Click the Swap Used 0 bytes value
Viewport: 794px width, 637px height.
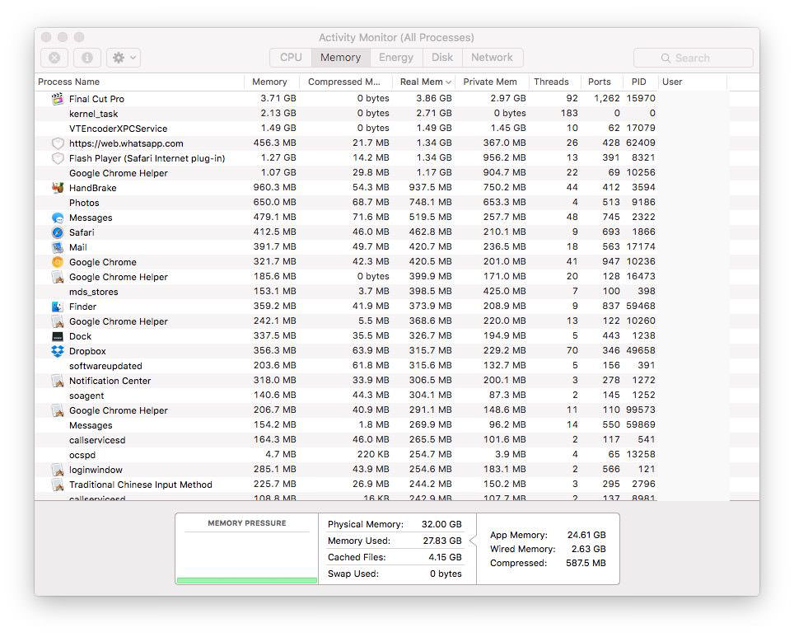coord(446,574)
